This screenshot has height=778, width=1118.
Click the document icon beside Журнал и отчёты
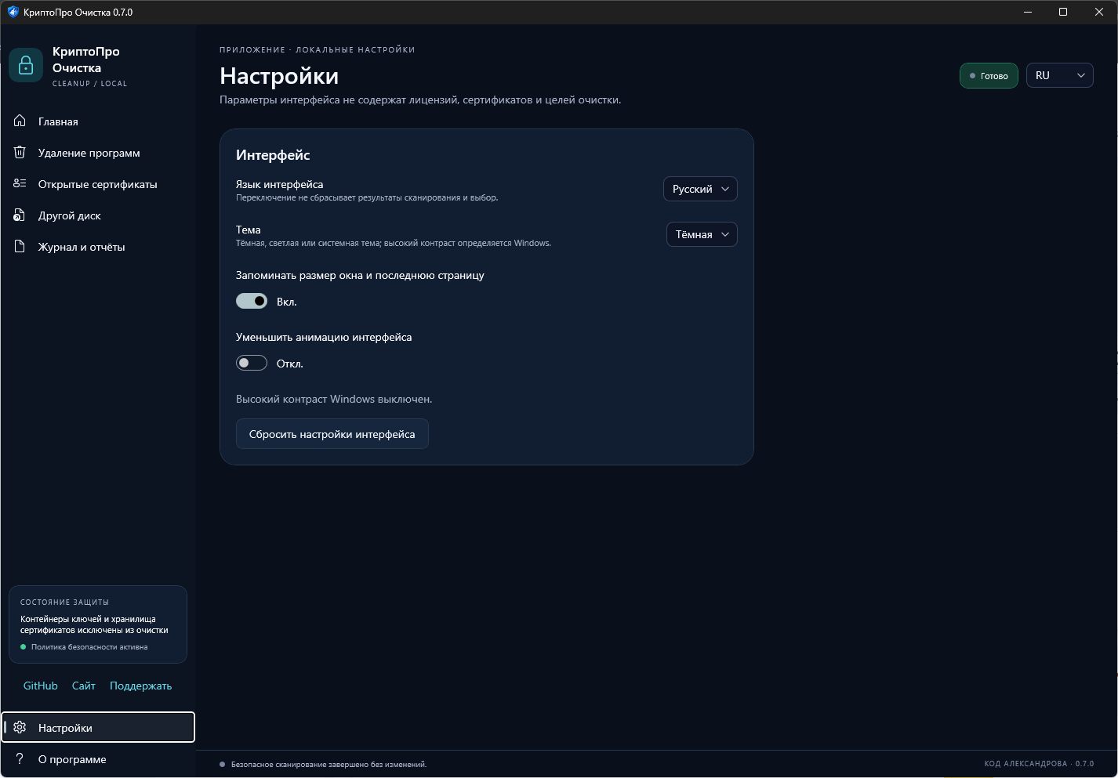[x=20, y=246]
